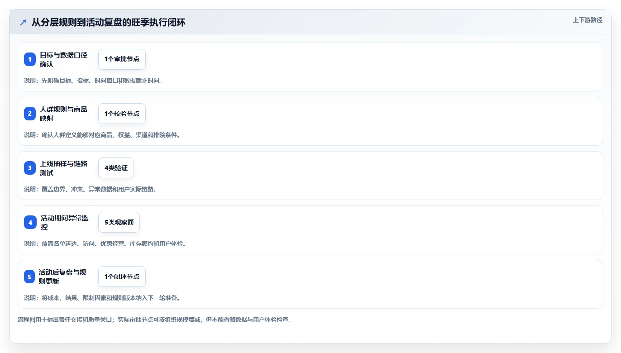
Task: Click step title 目标与数据口径确认
Action: pos(63,59)
